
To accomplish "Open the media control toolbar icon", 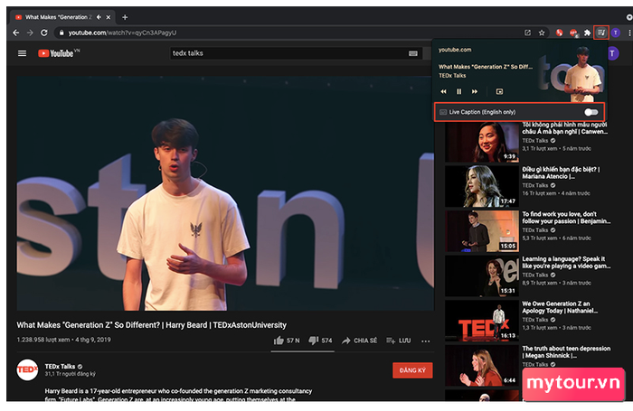I will pyautogui.click(x=601, y=33).
